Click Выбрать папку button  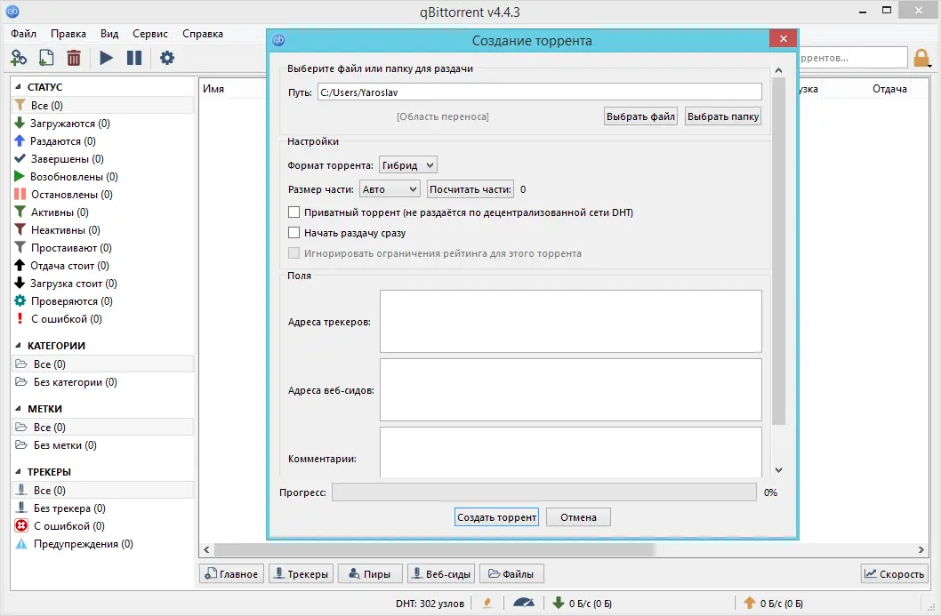pyautogui.click(x=722, y=116)
